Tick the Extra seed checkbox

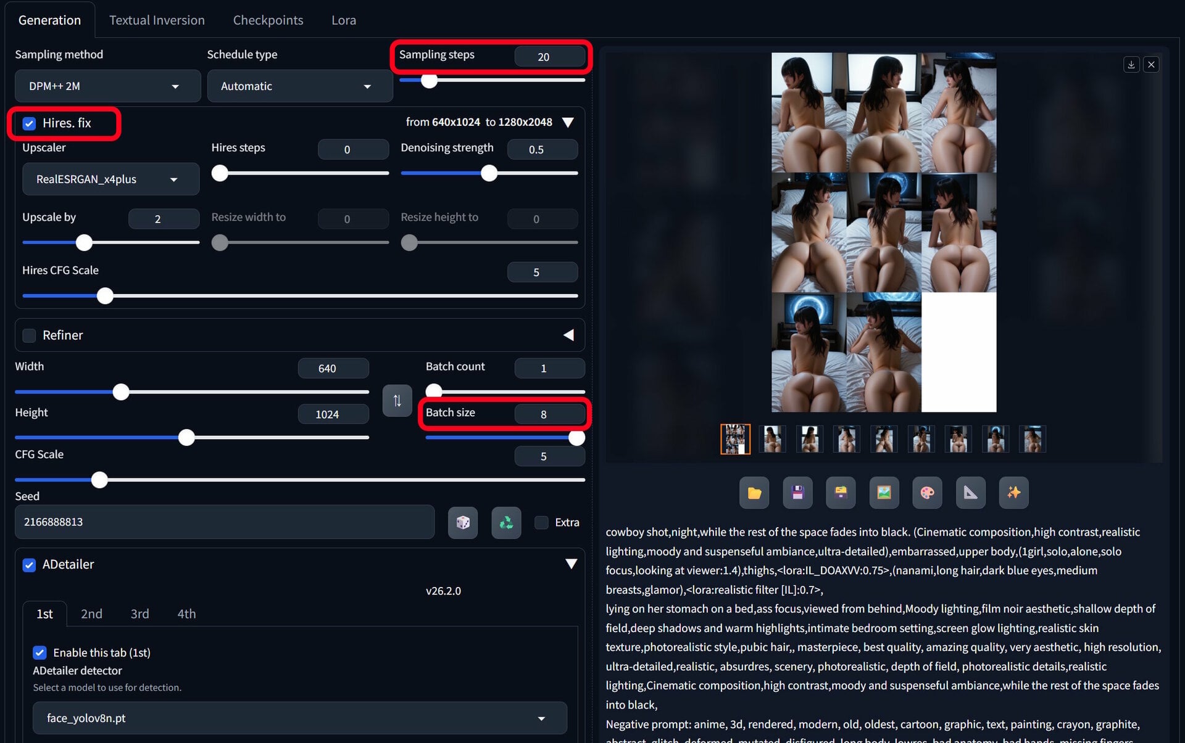[x=541, y=523]
